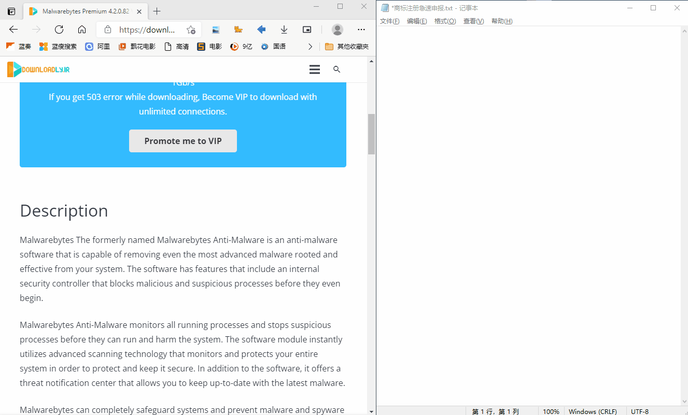Viewport: 688px width, 415px height.
Task: Click the picture extension icon in Edge toolbar
Action: [x=216, y=30]
